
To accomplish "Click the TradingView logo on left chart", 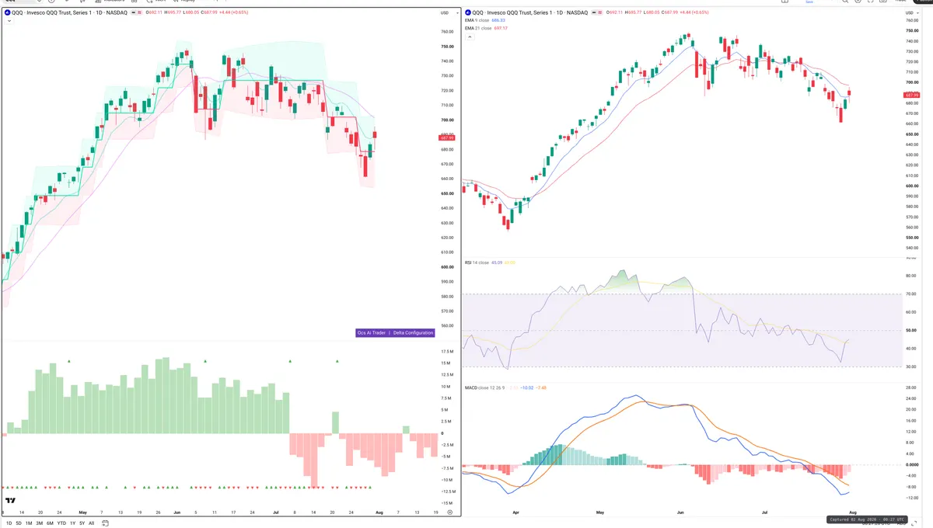I will [x=11, y=501].
